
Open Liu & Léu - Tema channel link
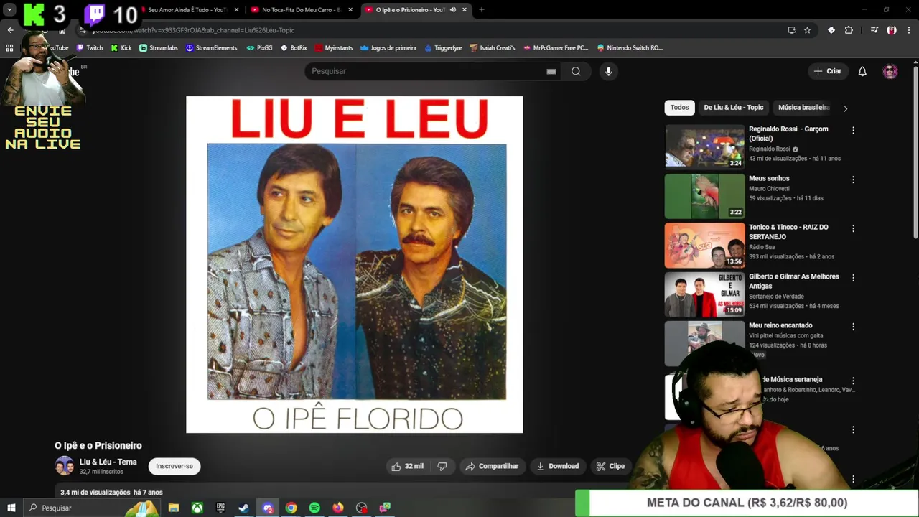(x=108, y=462)
